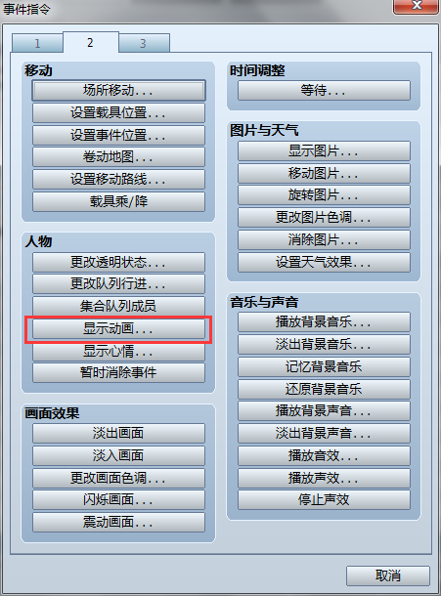Click the 载具乘/降 button
This screenshot has height=596, width=441.
(x=118, y=201)
